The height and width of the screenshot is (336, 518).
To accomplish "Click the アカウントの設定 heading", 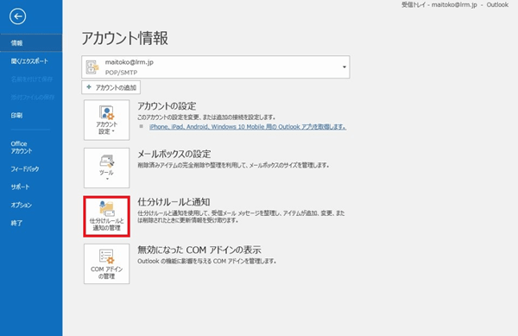I will click(x=167, y=106).
